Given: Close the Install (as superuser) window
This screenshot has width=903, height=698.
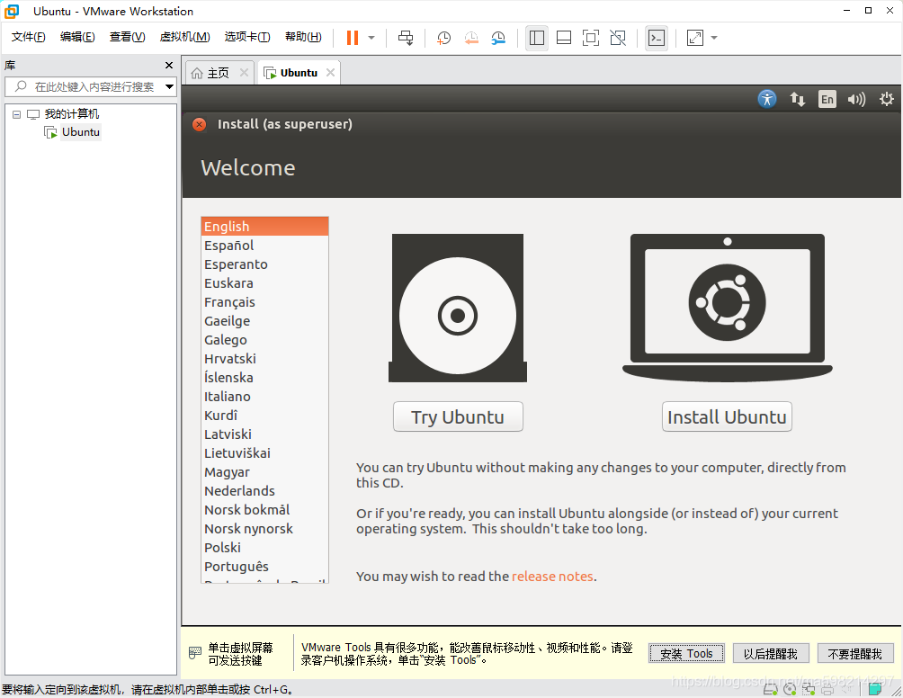Looking at the screenshot, I should pos(200,124).
